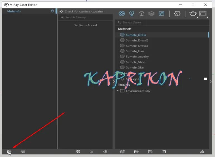The image size is (215, 157).
Task: Click purge unused assets broom icon
Action: click(x=202, y=152)
